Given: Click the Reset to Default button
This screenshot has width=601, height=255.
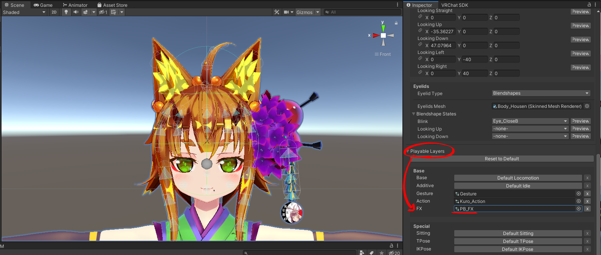Looking at the screenshot, I should (x=502, y=159).
